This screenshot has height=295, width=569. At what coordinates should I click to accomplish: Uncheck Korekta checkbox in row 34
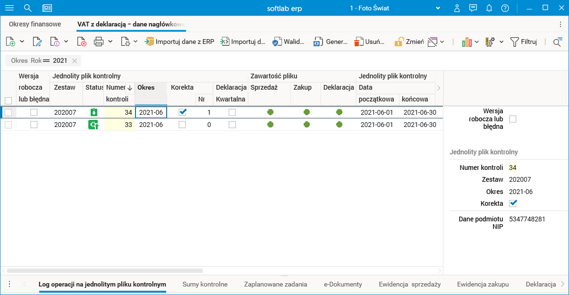click(x=182, y=112)
